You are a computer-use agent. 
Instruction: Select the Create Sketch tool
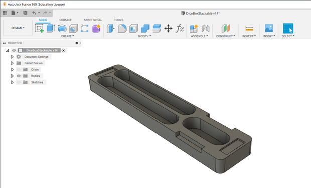coord(39,28)
